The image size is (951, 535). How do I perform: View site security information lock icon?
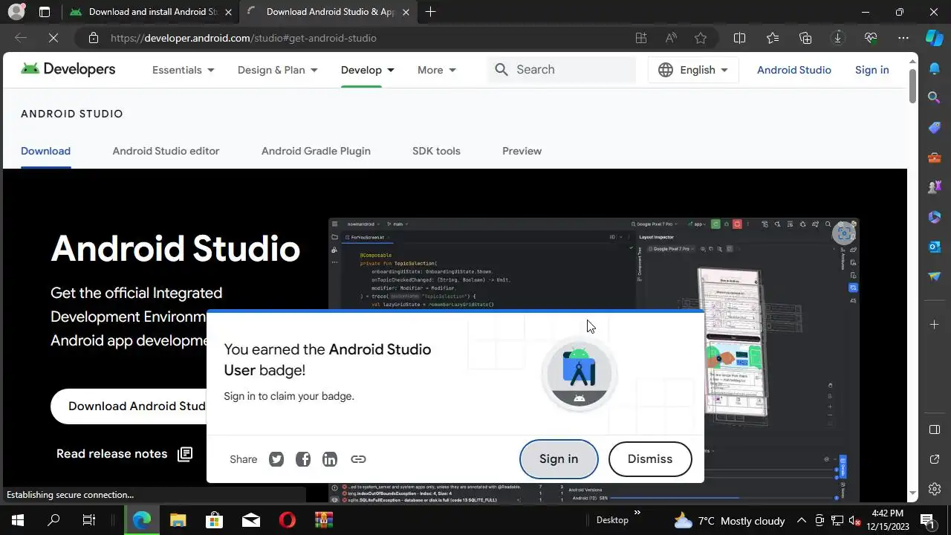coord(93,38)
